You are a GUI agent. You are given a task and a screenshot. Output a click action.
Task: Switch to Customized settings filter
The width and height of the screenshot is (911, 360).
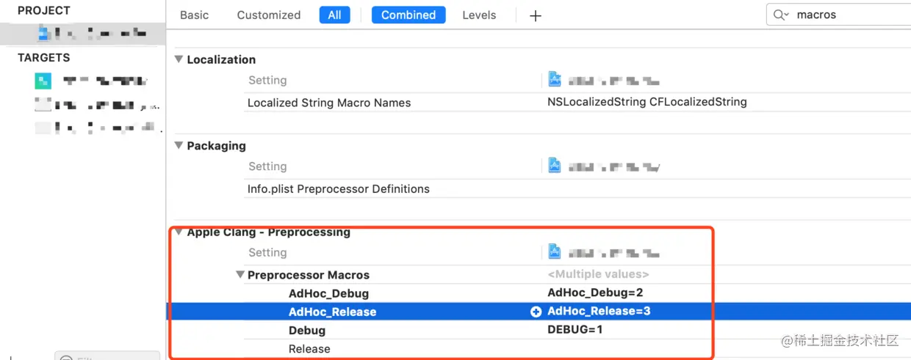coord(268,15)
